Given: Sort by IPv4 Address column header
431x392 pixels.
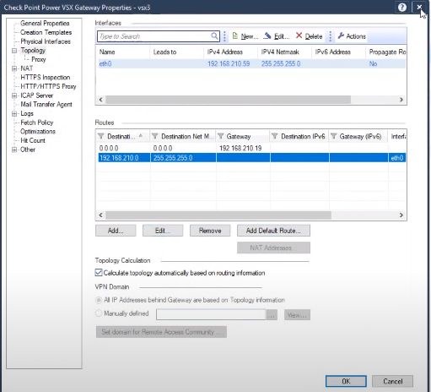Looking at the screenshot, I should (x=231, y=52).
